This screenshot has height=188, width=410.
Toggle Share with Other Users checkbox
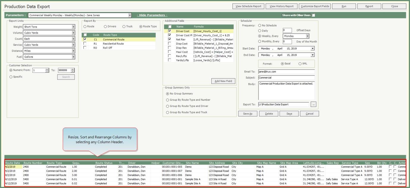(x=313, y=15)
